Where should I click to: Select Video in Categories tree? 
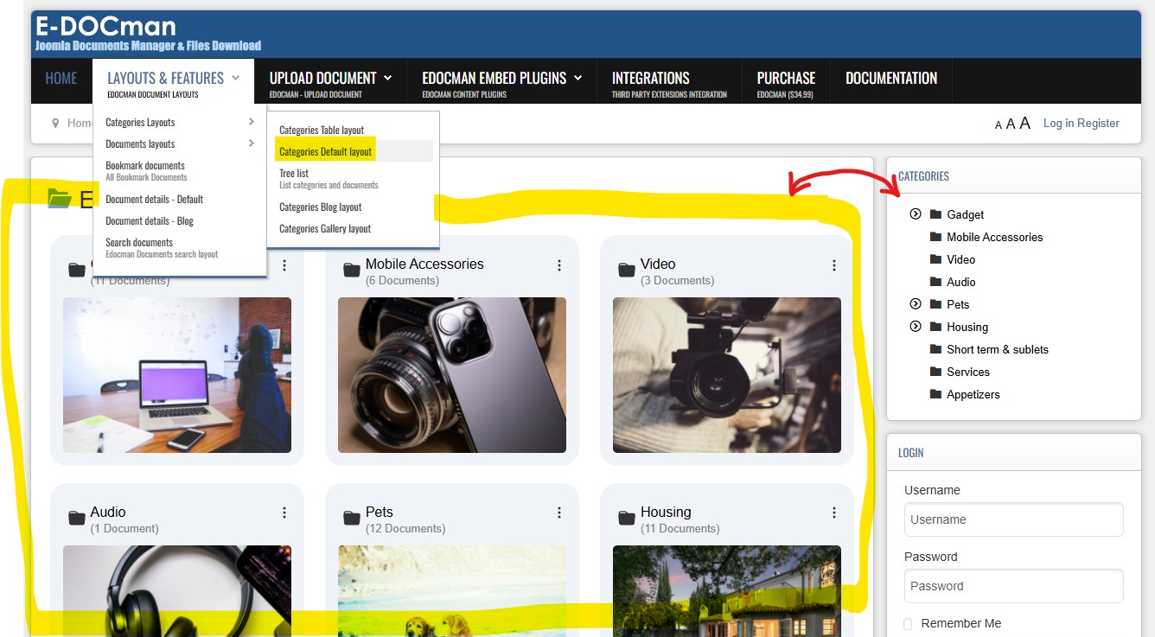point(960,259)
